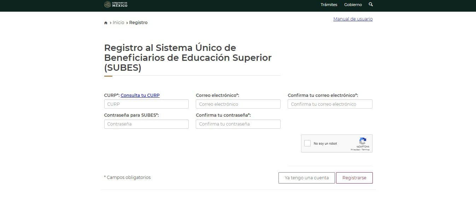Viewport: 476px width, 209px height.
Task: Open the Manual de usuario link
Action: [353, 19]
